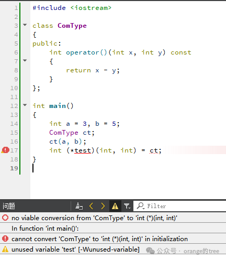Viewport: 226px width, 260px height.
Task: Select the 'no viable conversion' issue row
Action: click(x=113, y=218)
